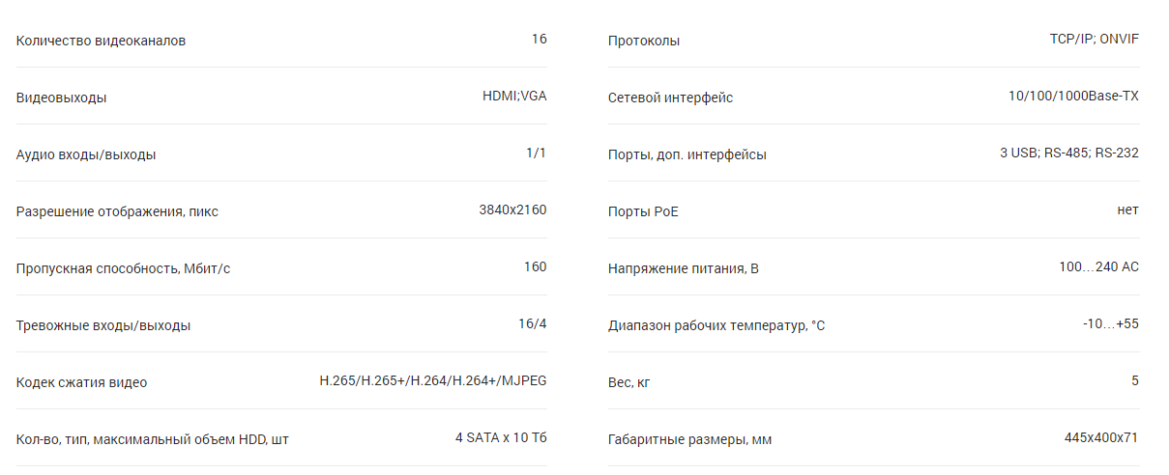
Task: Select the "100…240 AC" voltage value
Action: point(1098,266)
